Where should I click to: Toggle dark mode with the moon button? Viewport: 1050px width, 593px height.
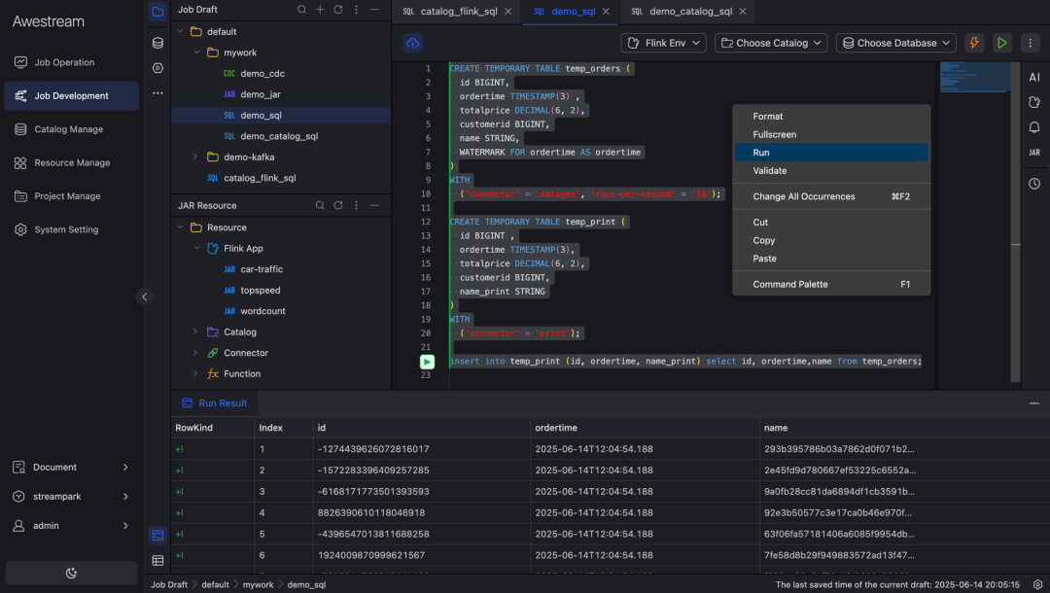coord(72,573)
